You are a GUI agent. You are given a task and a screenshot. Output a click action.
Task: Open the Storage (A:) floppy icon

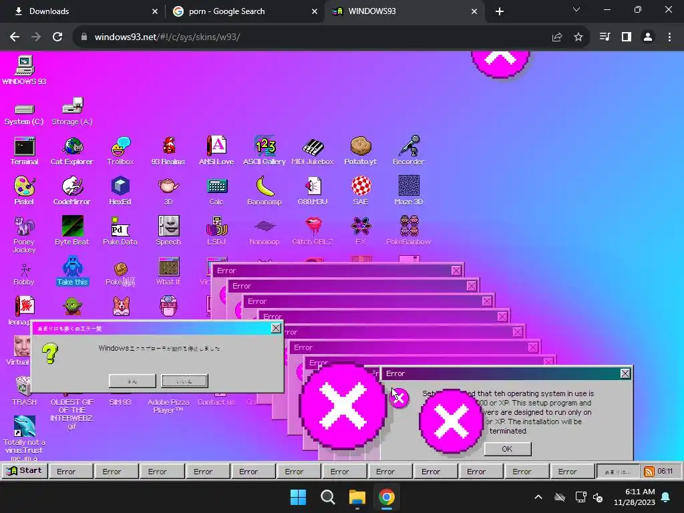click(72, 112)
